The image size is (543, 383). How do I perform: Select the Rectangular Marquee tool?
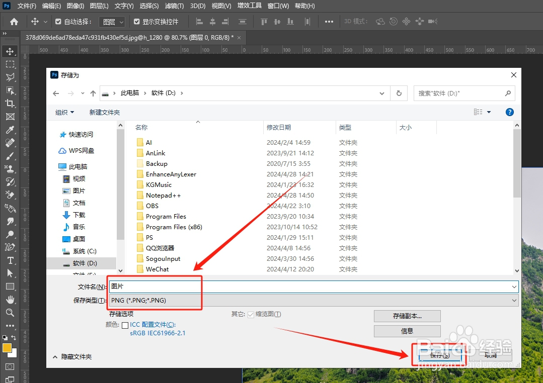10,64
